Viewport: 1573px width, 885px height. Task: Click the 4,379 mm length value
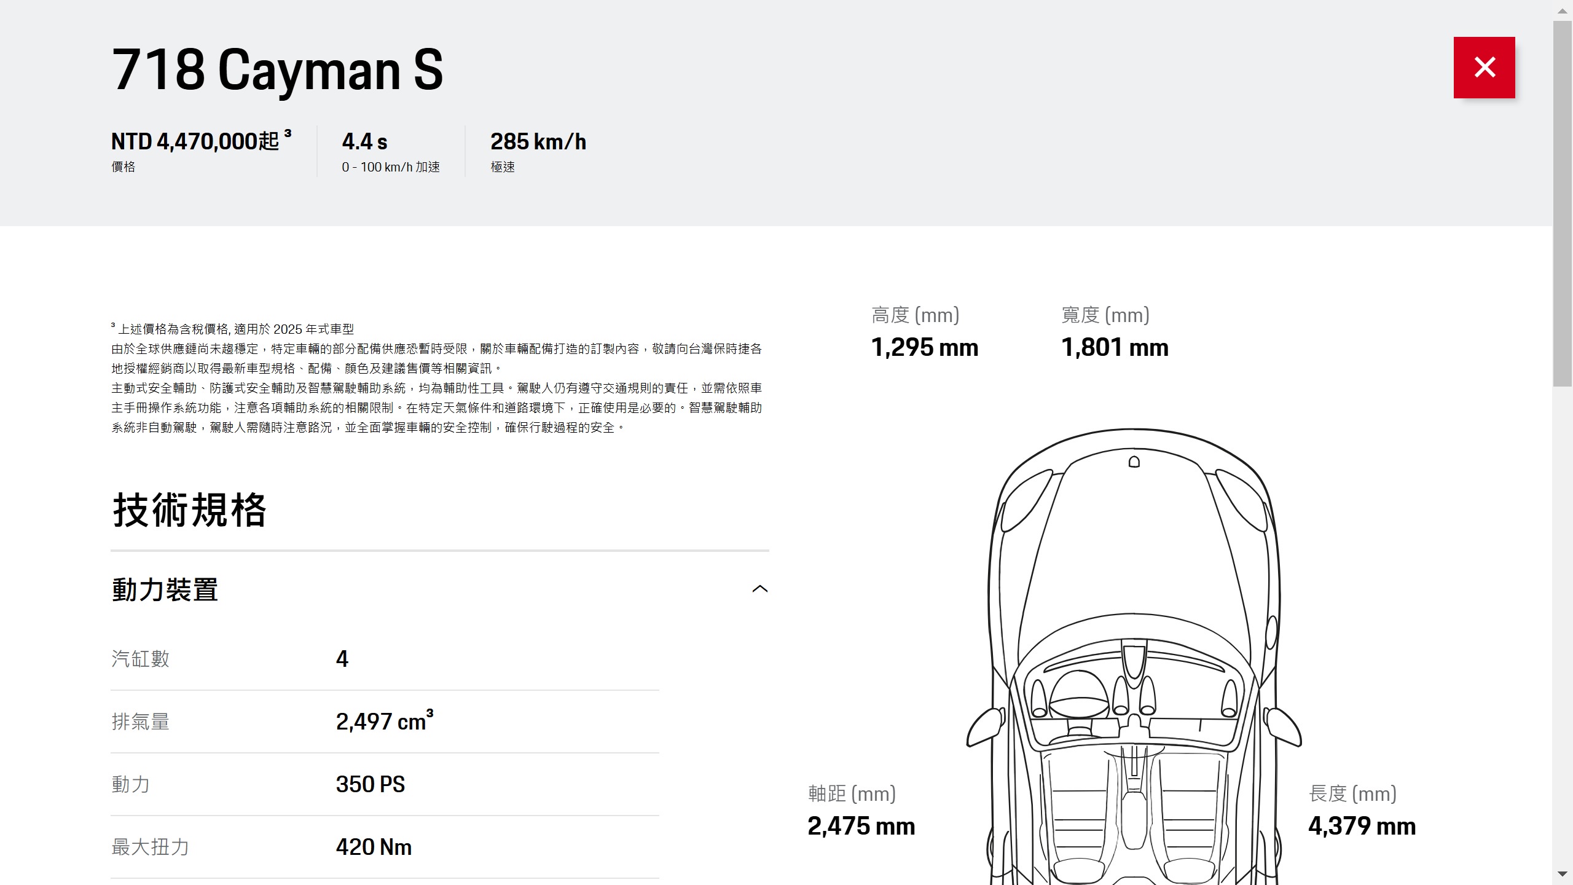pyautogui.click(x=1362, y=826)
